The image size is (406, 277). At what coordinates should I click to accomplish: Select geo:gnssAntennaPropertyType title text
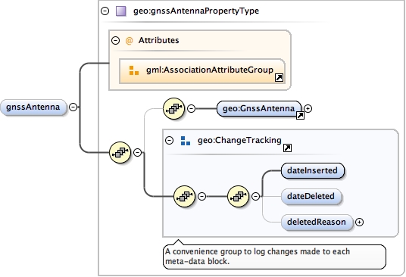[x=196, y=11]
